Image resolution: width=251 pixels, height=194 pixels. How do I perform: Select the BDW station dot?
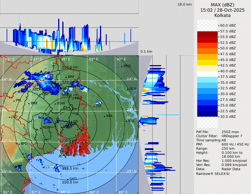pos(55,104)
